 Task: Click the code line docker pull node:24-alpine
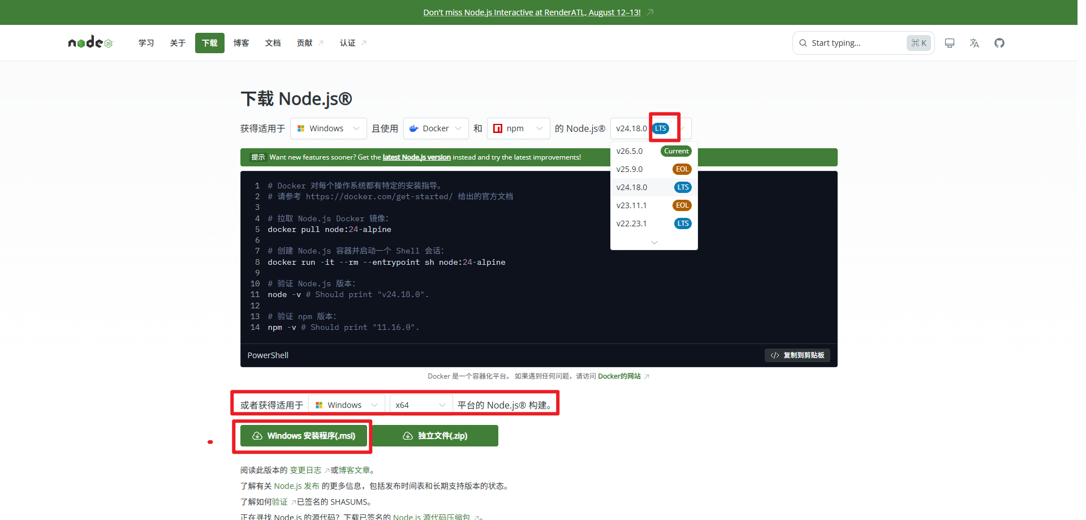[x=330, y=229]
